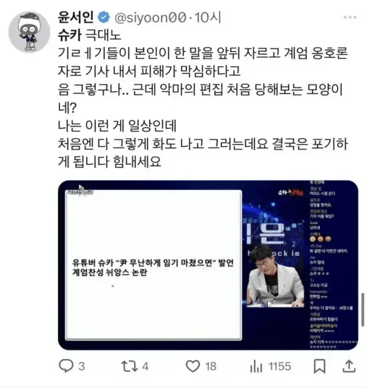Click the streamer face-cam in video
This screenshot has width=367, height=388.
pyautogui.click(x=275, y=276)
